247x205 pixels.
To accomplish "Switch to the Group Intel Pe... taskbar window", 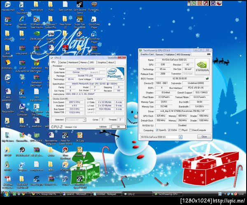I will coord(45,194).
